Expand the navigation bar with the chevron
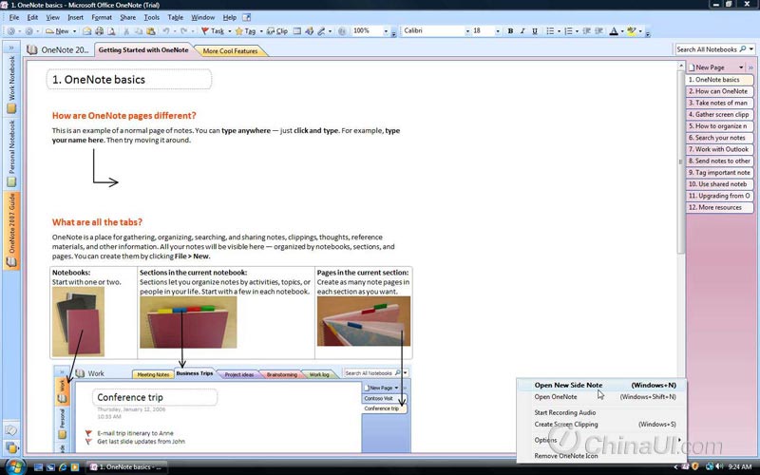Viewport: 760px width, 475px height. click(x=10, y=47)
